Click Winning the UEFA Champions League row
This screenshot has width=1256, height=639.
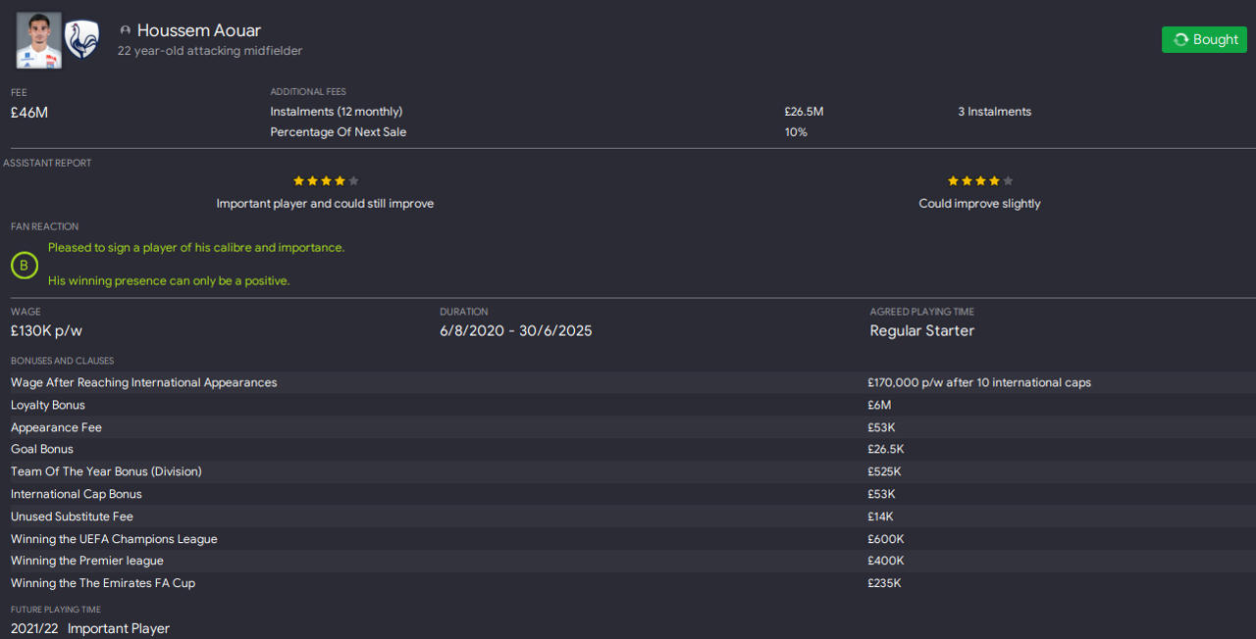(x=114, y=539)
